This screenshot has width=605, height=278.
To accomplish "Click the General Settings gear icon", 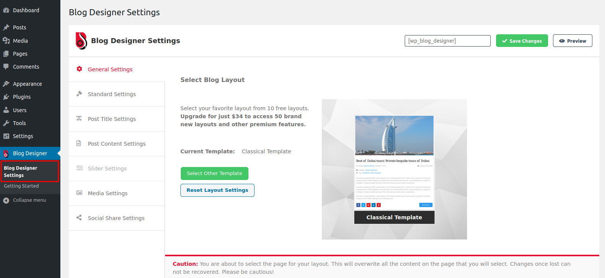I will point(79,69).
